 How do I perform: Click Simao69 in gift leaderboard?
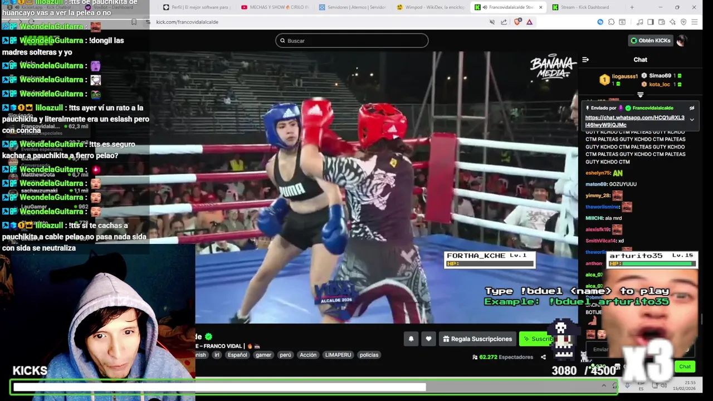tap(660, 76)
